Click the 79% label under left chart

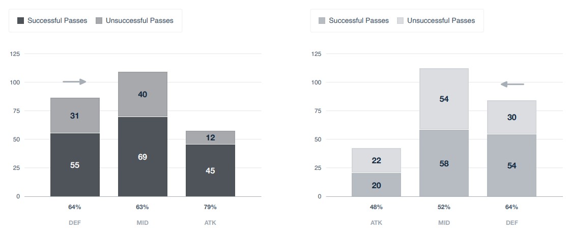pyautogui.click(x=210, y=207)
